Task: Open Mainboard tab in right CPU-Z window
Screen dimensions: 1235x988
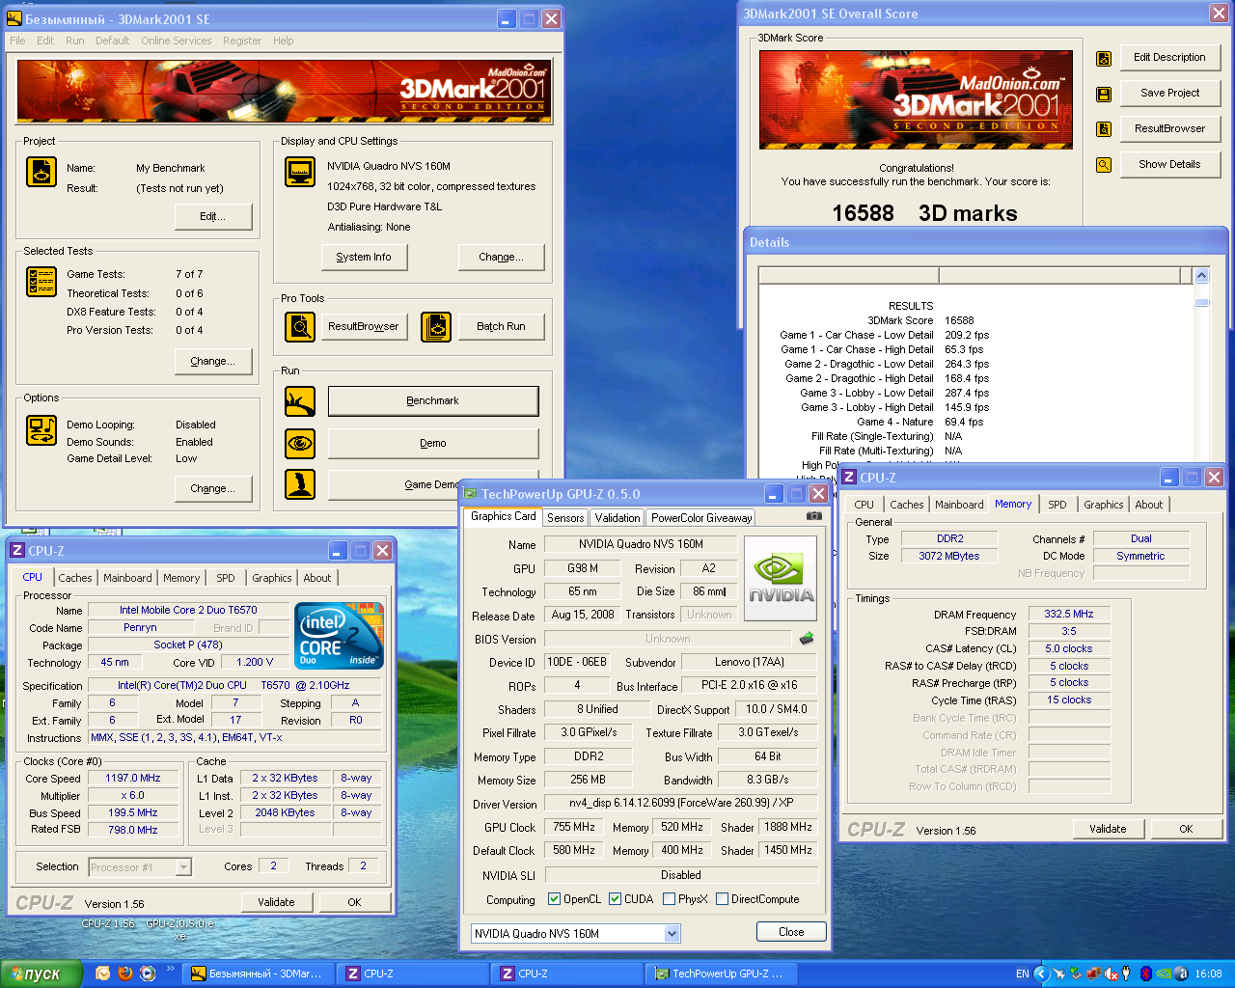Action: pos(959,505)
